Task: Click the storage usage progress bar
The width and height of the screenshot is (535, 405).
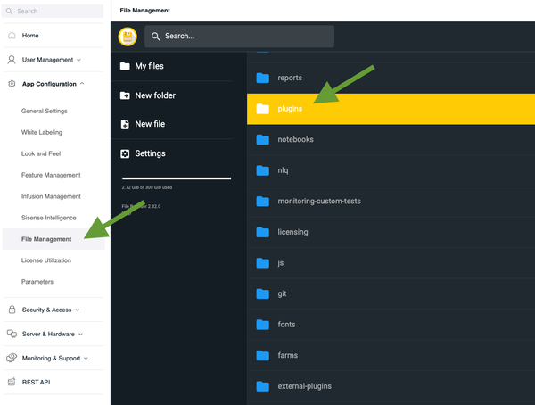Action: tap(177, 178)
